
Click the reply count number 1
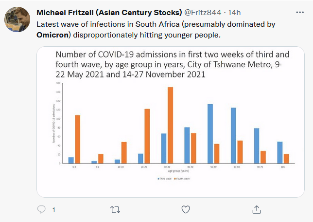click(53, 210)
